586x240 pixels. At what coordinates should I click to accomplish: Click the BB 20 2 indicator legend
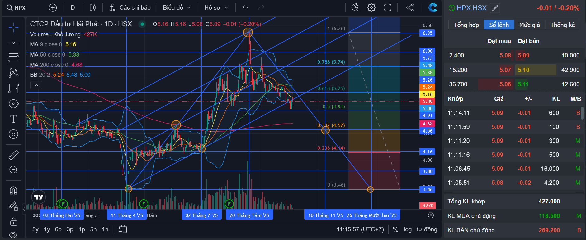(60, 75)
